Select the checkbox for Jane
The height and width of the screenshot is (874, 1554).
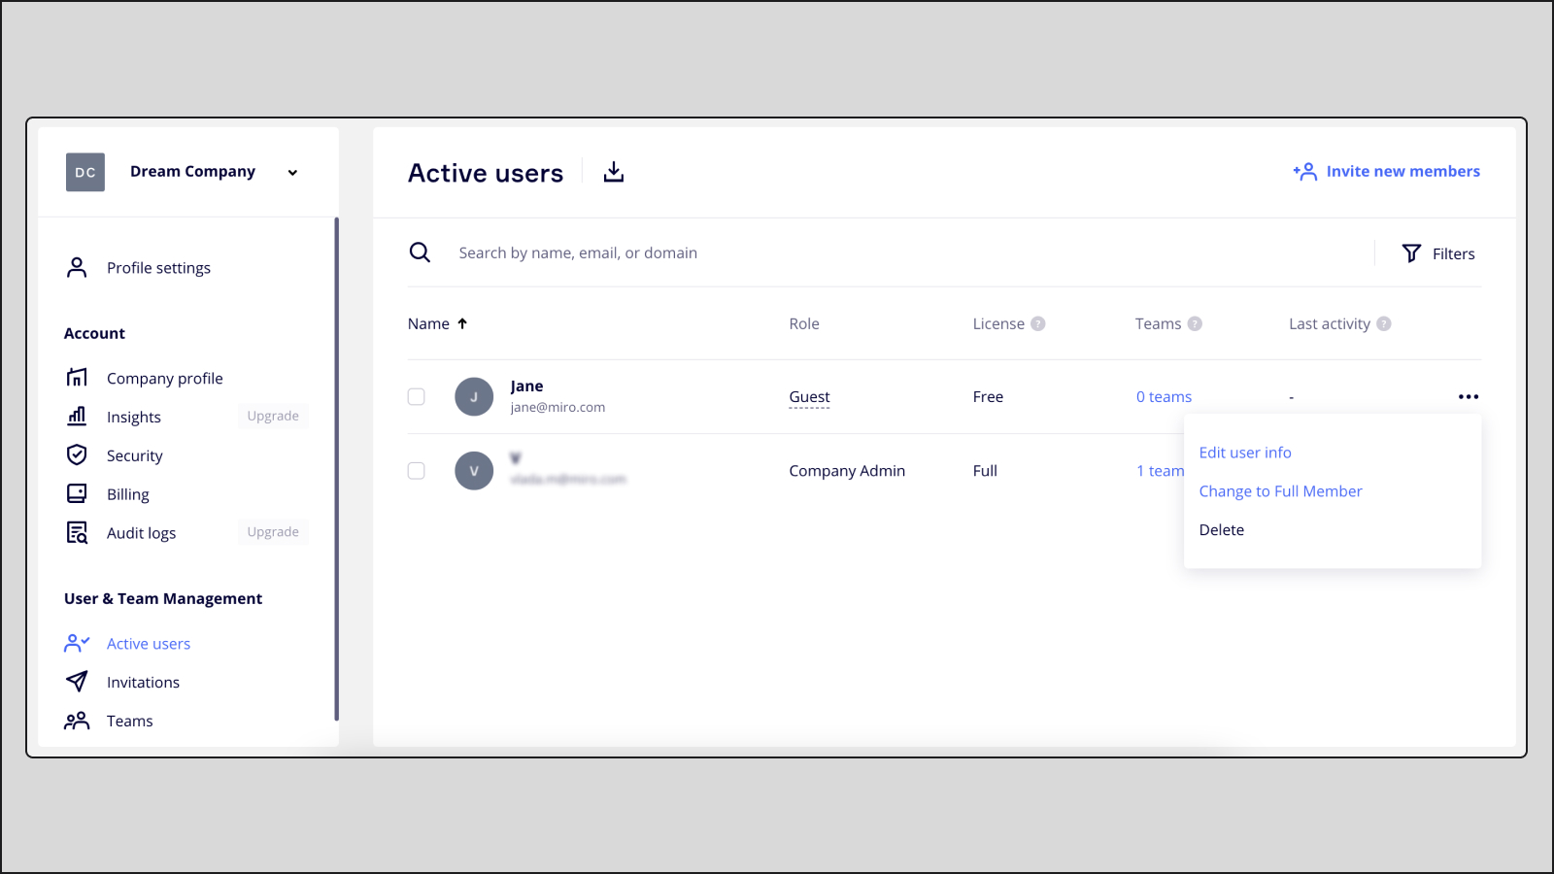coord(417,397)
